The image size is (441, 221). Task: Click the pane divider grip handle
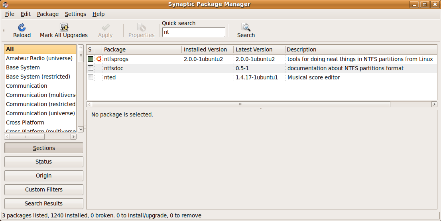[x=262, y=109]
